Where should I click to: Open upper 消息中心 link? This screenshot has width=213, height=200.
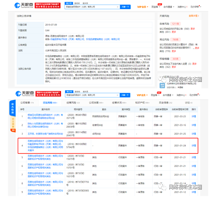pyautogui.click(x=182, y=7)
